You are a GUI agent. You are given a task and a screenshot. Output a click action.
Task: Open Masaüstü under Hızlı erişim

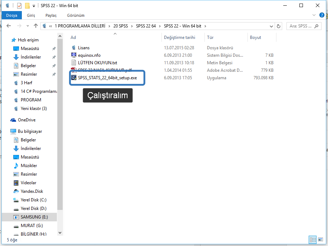point(30,49)
